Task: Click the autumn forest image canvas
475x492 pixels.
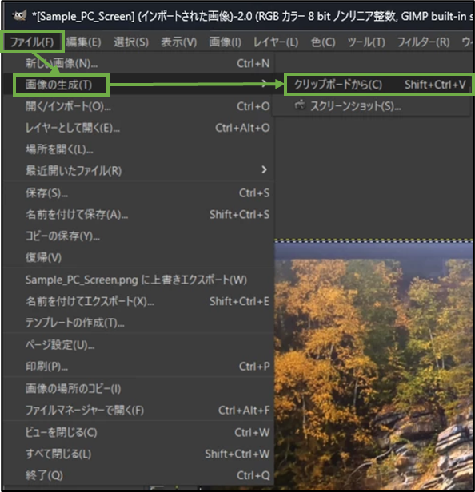Action: [374, 366]
